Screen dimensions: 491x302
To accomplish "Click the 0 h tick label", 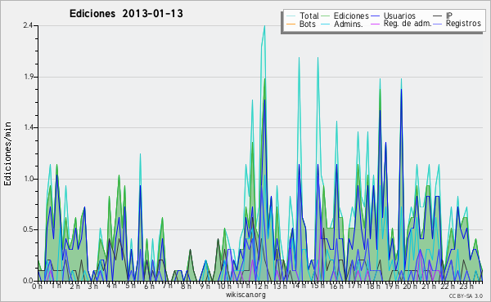I will point(38,286).
